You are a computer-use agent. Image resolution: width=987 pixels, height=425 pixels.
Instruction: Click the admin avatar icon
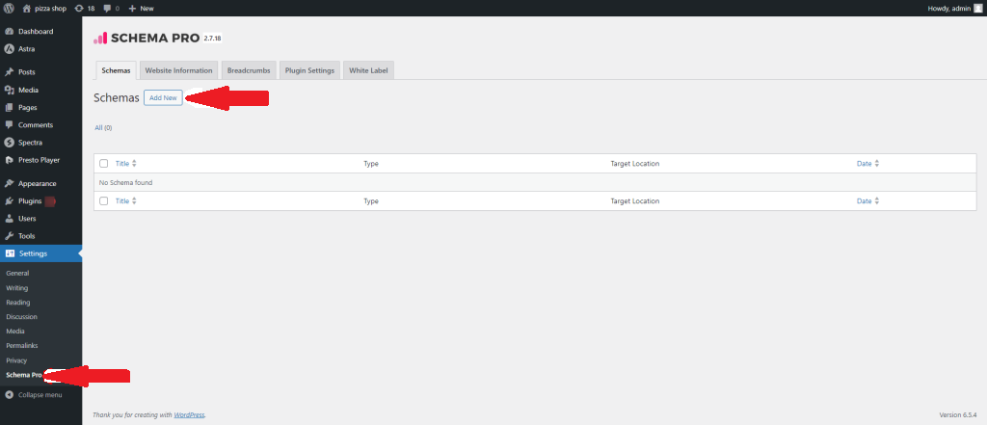(x=977, y=8)
